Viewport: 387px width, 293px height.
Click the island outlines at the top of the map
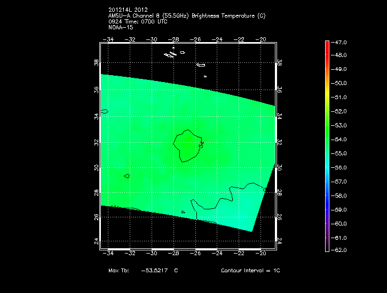(171, 53)
